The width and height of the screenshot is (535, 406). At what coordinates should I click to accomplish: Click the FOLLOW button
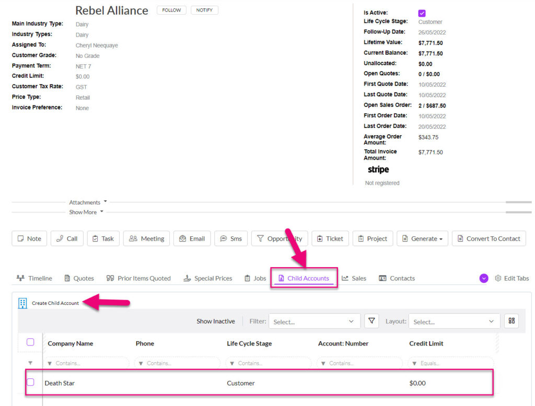[x=171, y=10]
